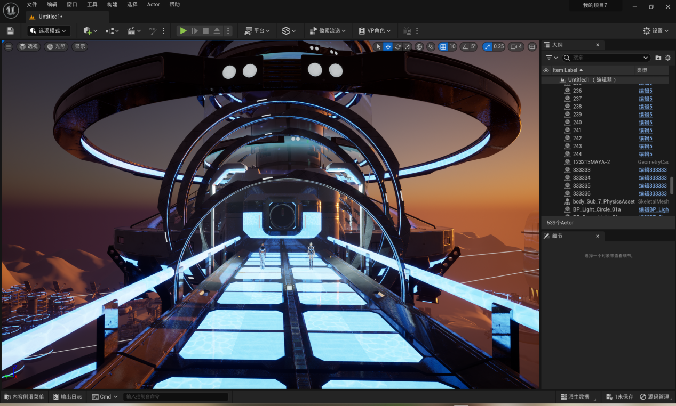Open the outliner filter dropdown
Screen dimensions: 676x406
click(x=551, y=58)
